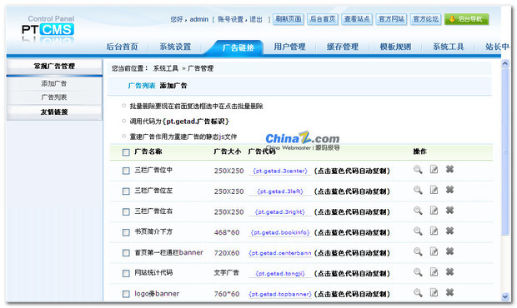This screenshot has width=517, height=308.
Task: Preview the 网站统计代码 entry with magnifier icon
Action: (x=418, y=272)
